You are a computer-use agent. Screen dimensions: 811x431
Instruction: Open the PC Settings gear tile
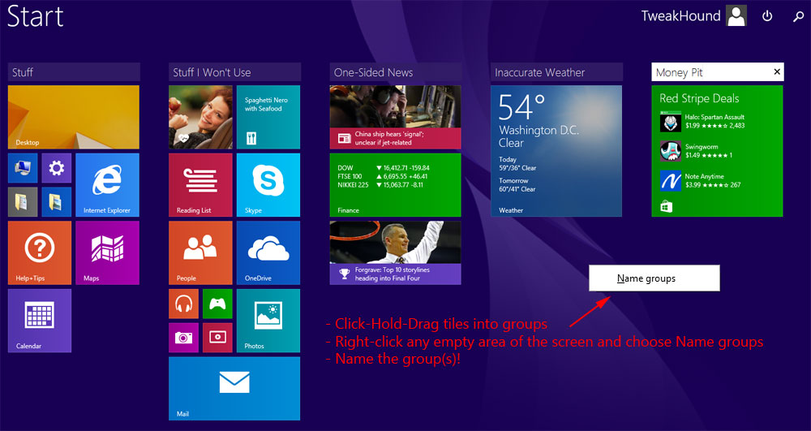click(x=57, y=168)
